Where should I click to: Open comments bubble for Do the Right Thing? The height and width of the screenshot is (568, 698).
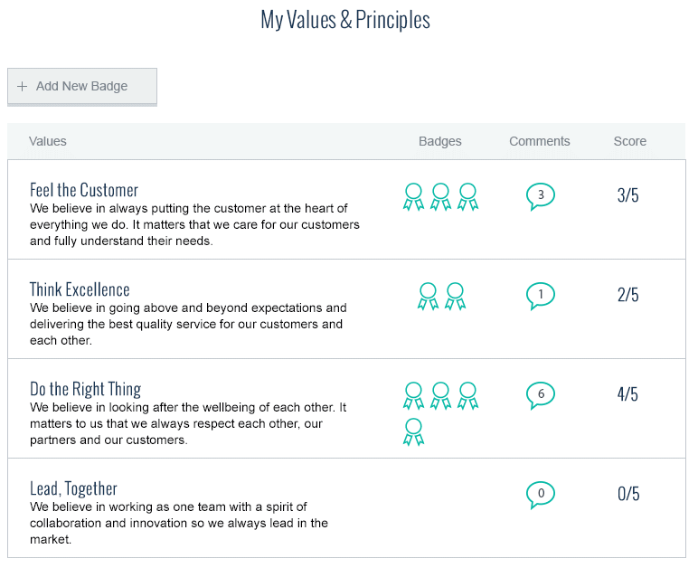(541, 394)
